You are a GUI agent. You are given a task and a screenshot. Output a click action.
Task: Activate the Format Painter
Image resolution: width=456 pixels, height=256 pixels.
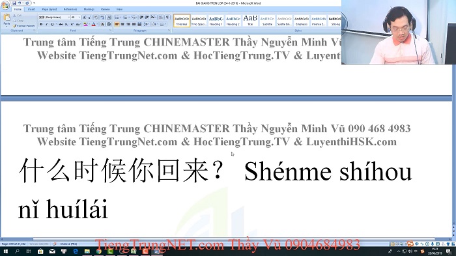click(x=24, y=26)
